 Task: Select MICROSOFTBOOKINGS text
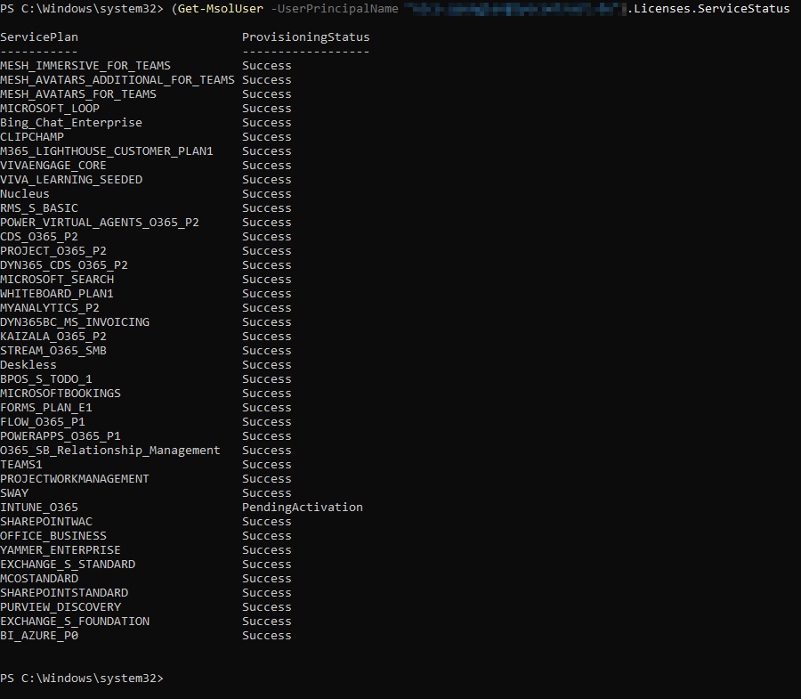[61, 394]
